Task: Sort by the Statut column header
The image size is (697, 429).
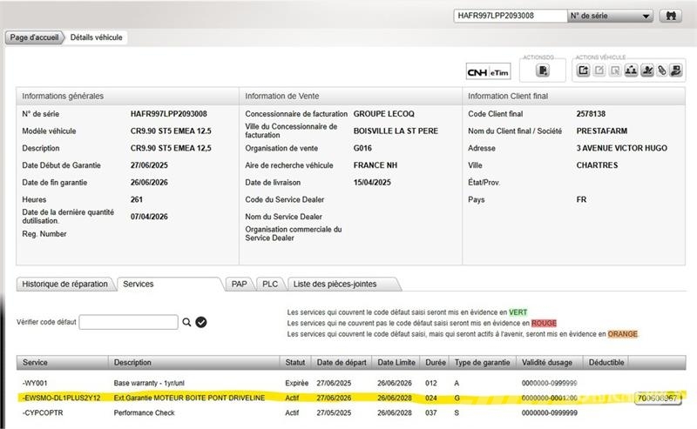Action: click(x=295, y=362)
